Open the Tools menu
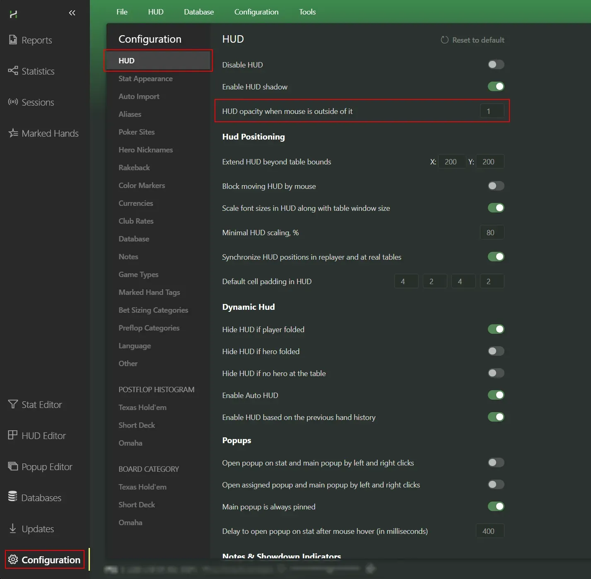The width and height of the screenshot is (591, 579). point(307,12)
